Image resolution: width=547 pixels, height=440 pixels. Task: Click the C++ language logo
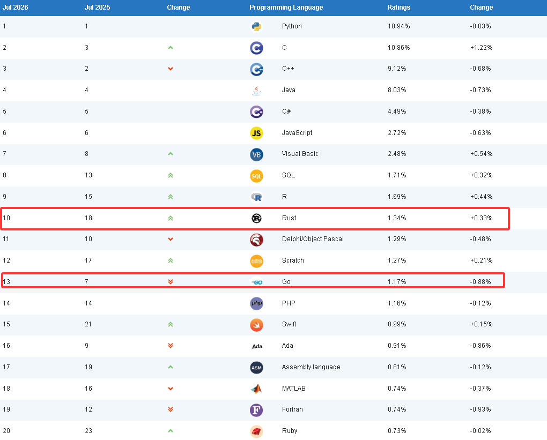[x=256, y=69]
